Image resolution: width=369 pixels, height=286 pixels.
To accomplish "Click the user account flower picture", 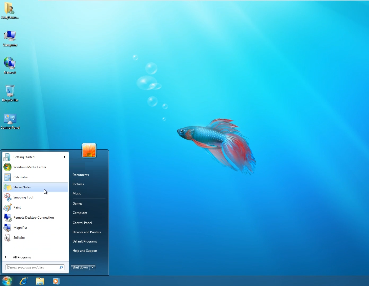I will coord(89,150).
